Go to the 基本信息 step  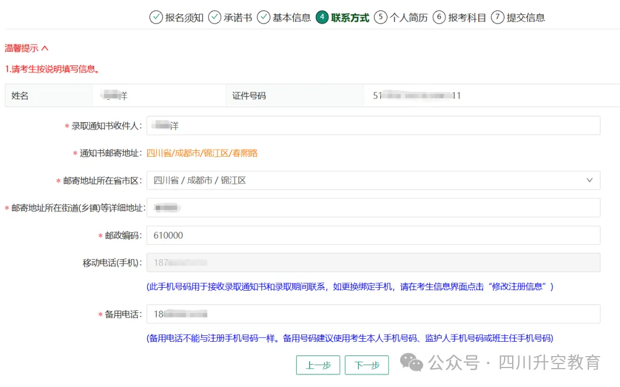click(292, 18)
